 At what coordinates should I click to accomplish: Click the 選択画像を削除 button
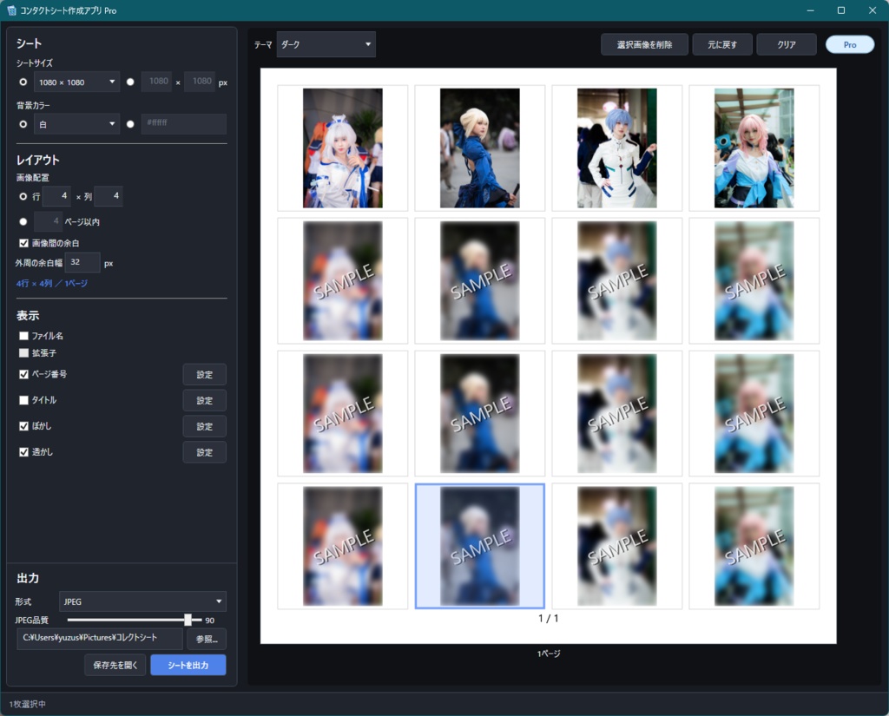(x=645, y=44)
